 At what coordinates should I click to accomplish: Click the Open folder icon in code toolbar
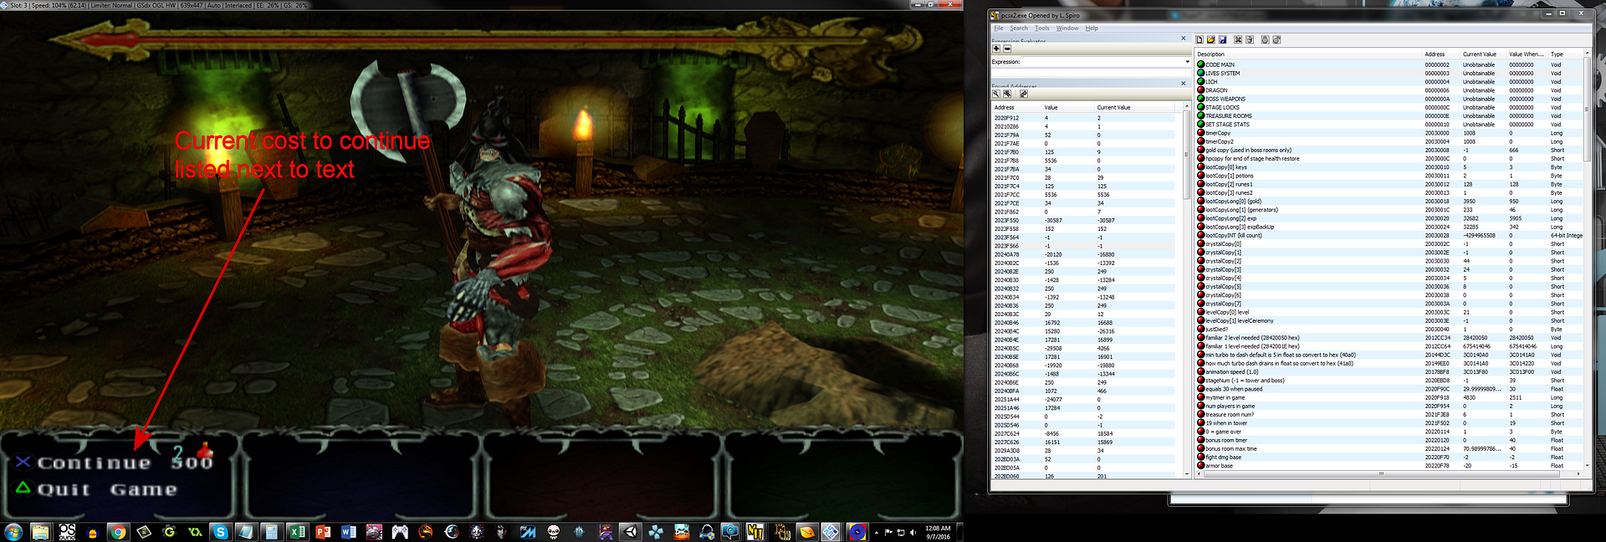(x=1210, y=39)
